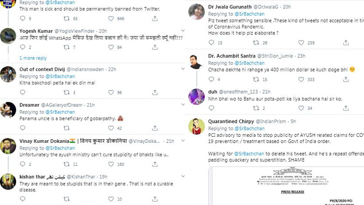Image resolution: width=364 pixels, height=205 pixels.
Task: Retweet Vinay Kumar Dokania's reply
Action: coord(67,164)
